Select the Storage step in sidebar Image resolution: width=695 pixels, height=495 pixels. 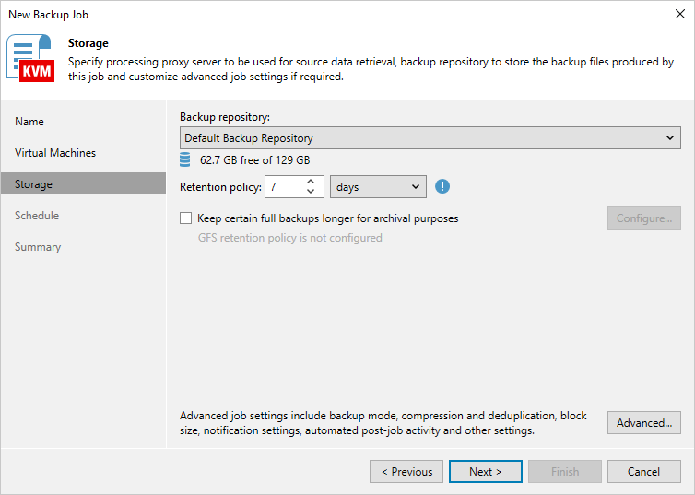click(x=33, y=184)
